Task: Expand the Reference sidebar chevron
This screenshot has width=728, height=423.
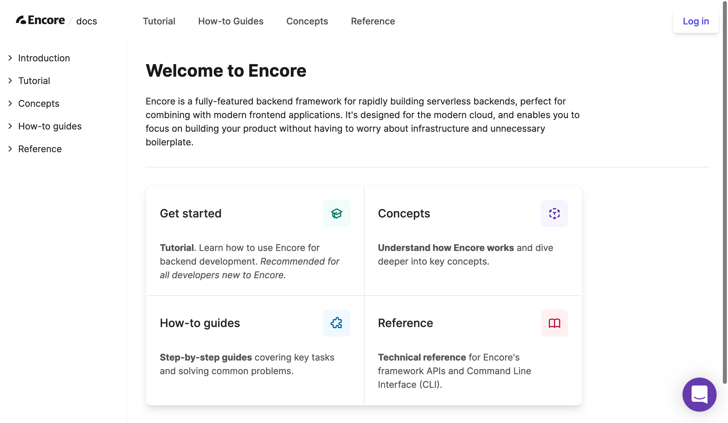Action: coord(11,149)
